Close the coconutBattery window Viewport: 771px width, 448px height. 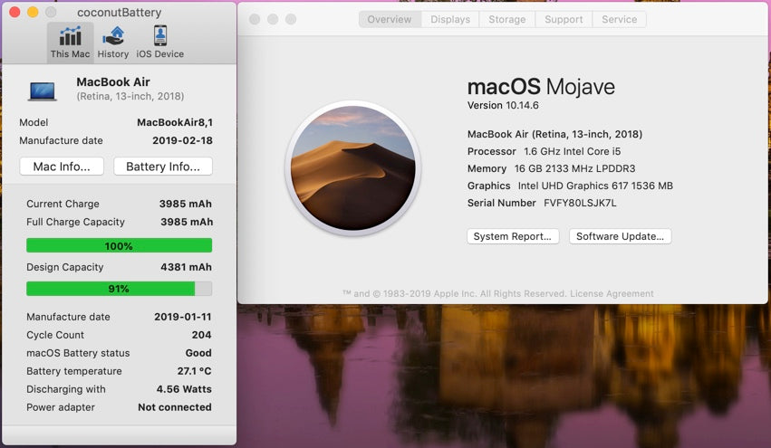tap(14, 13)
